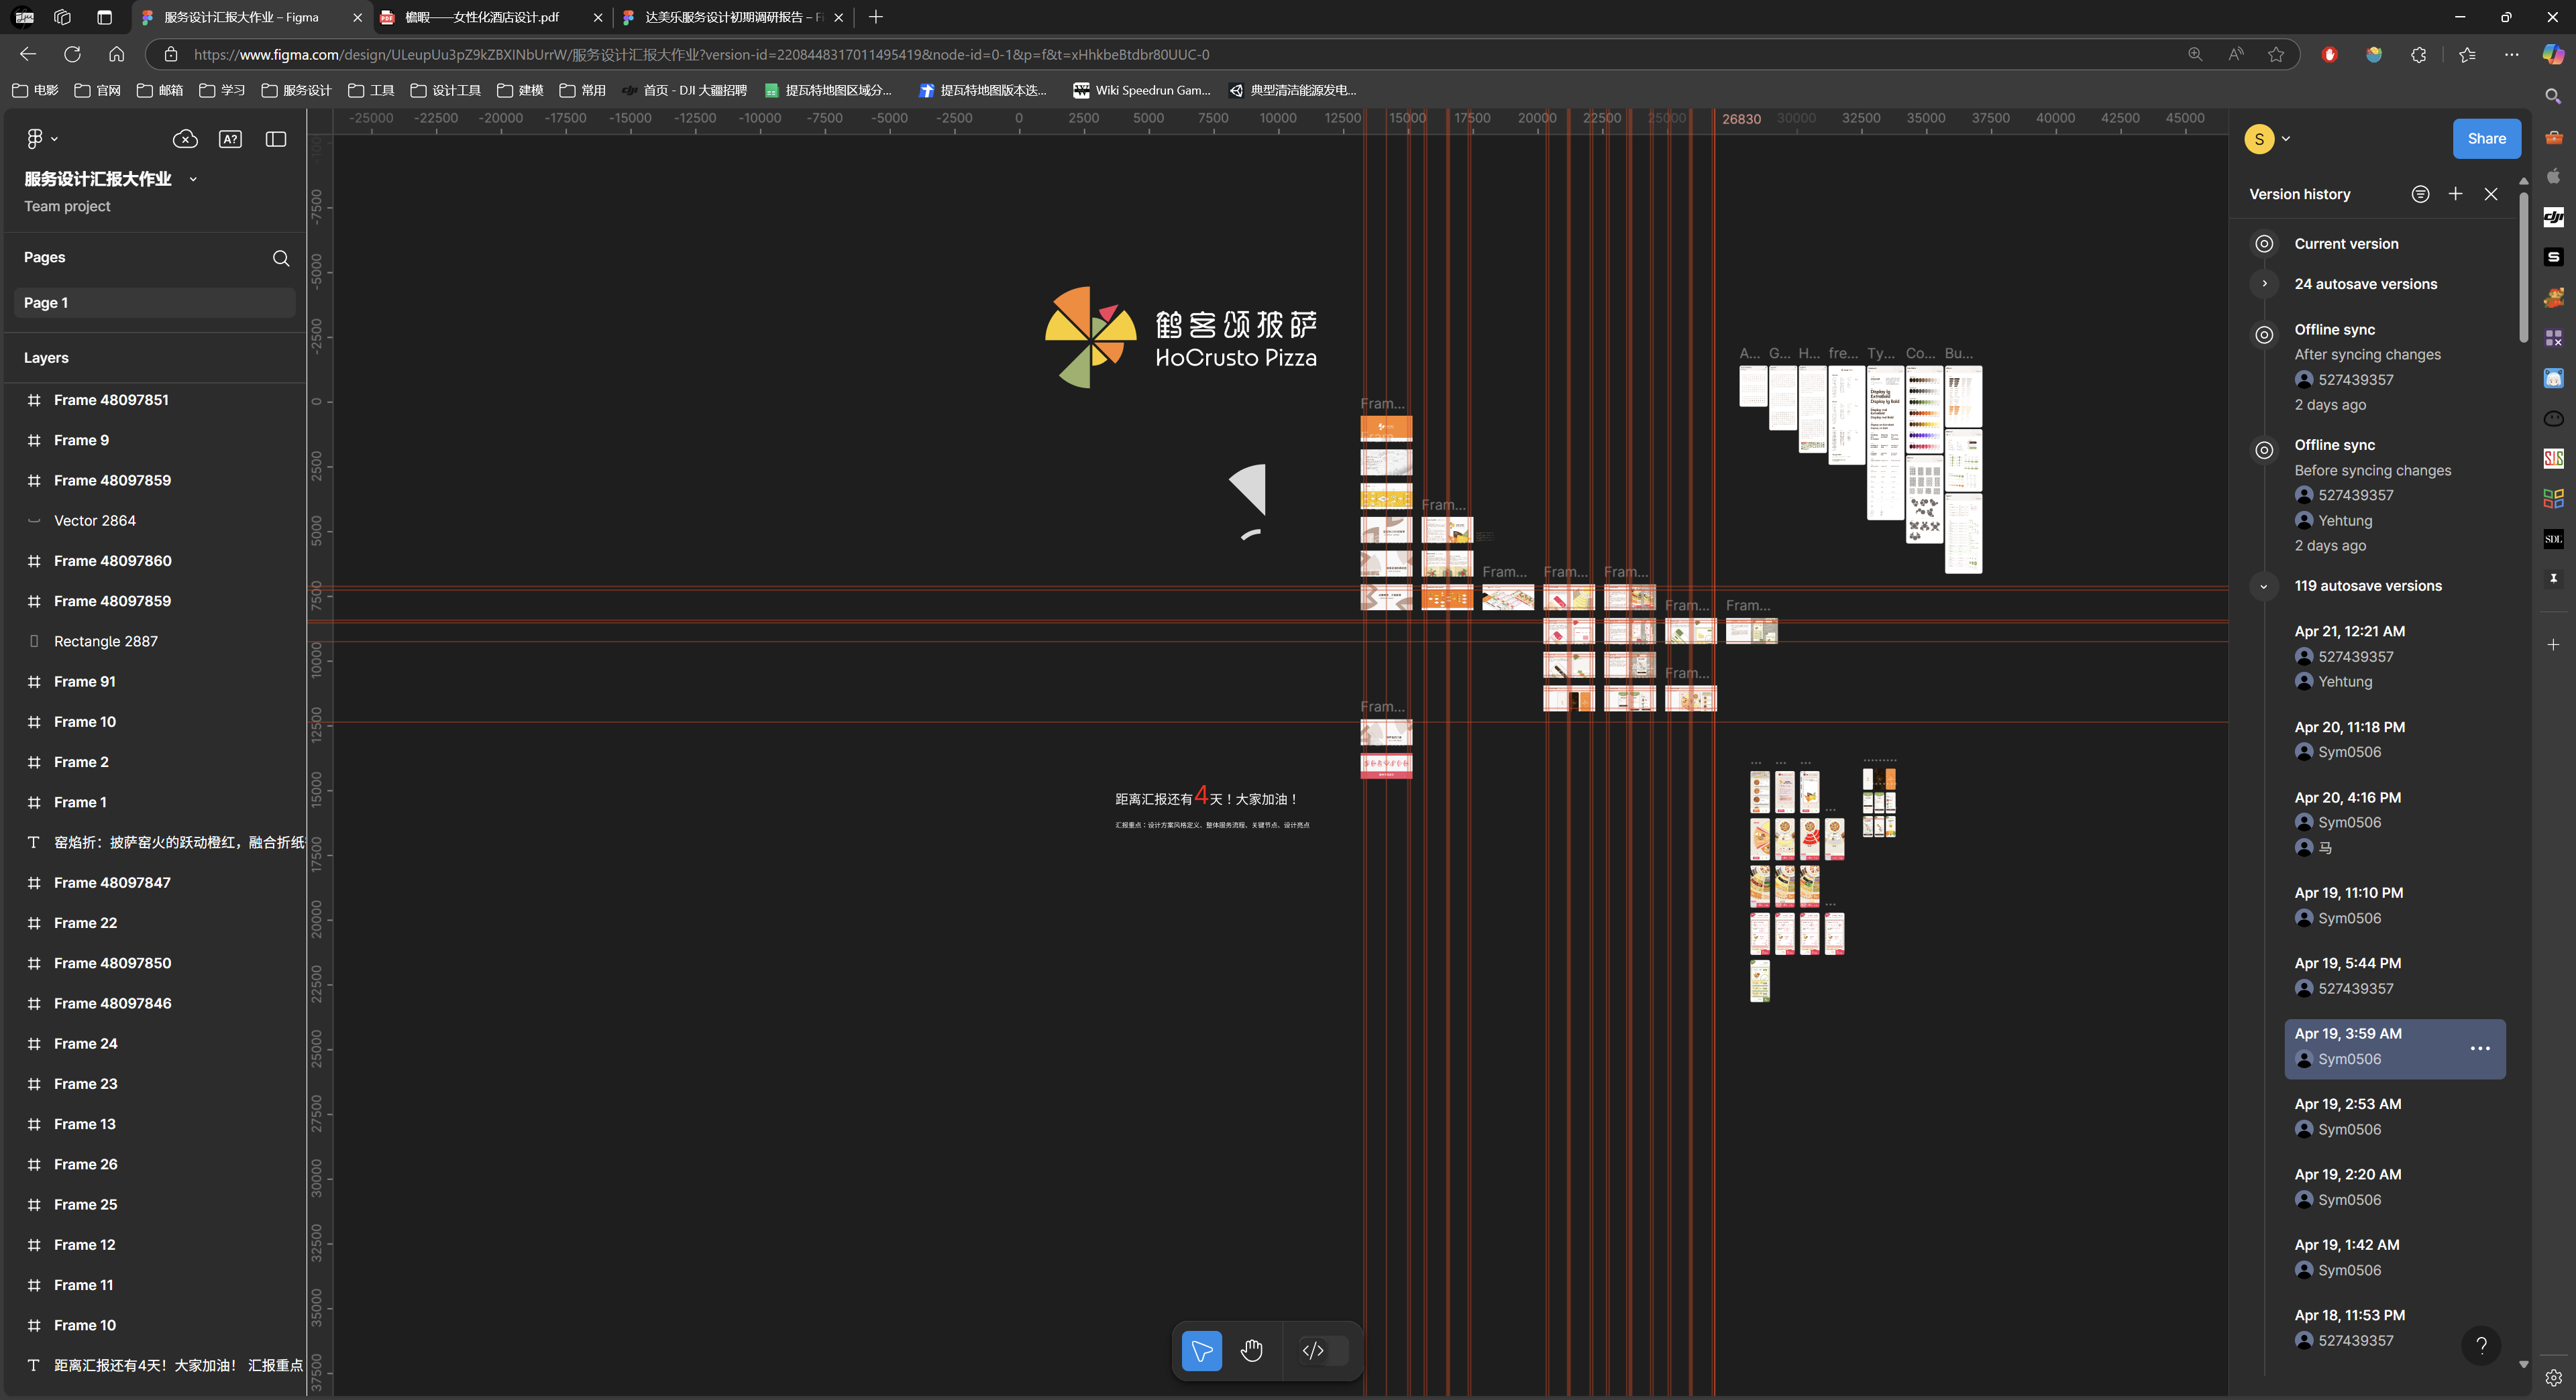Click the browser back arrow

[28, 54]
